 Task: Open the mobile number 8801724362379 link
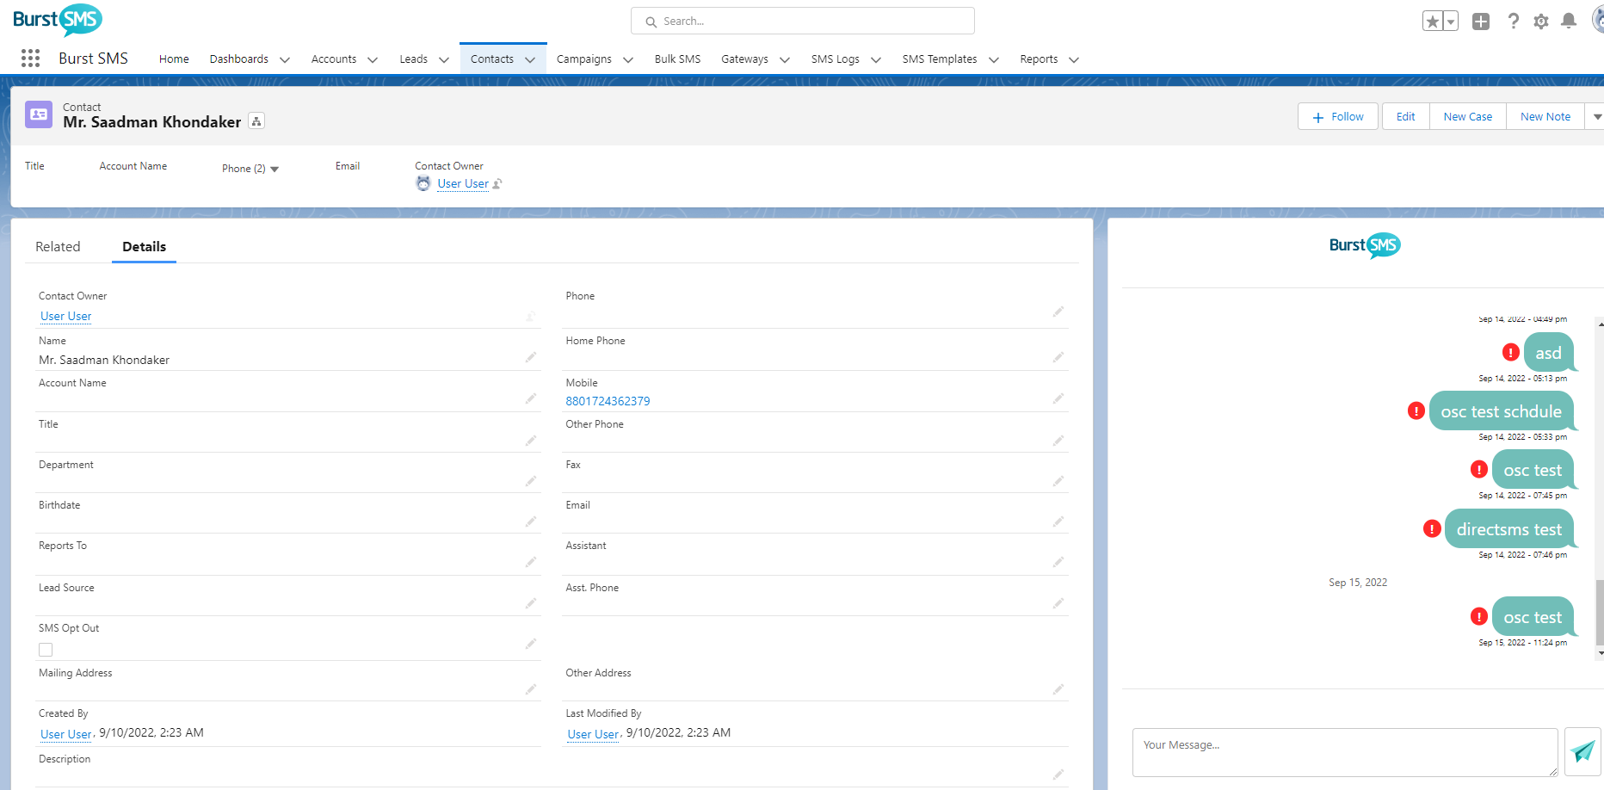tap(608, 401)
